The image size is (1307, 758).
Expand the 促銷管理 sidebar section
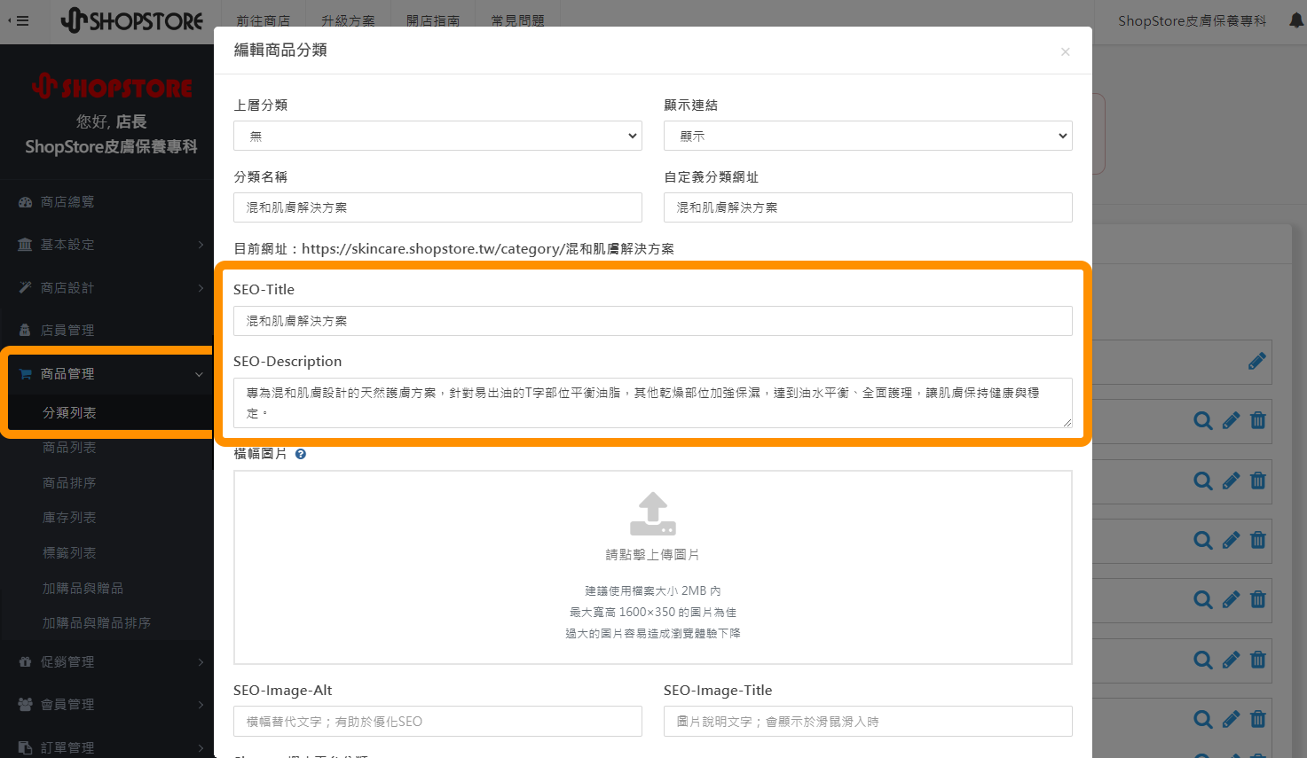pos(107,662)
